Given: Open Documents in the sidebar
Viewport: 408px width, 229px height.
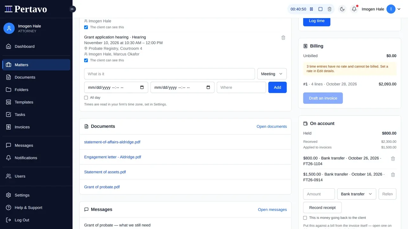Looking at the screenshot, I should (36, 77).
